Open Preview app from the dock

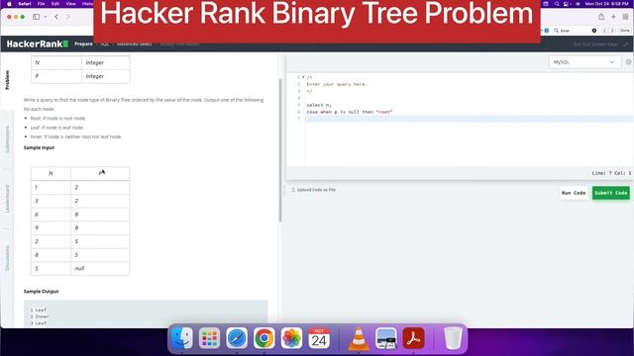pos(385,338)
